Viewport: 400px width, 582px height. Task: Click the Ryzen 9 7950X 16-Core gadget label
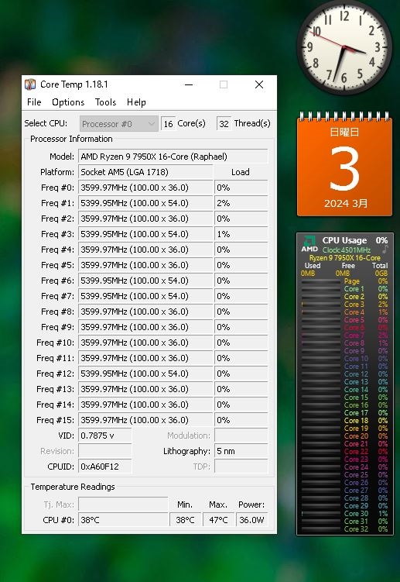pos(345,257)
